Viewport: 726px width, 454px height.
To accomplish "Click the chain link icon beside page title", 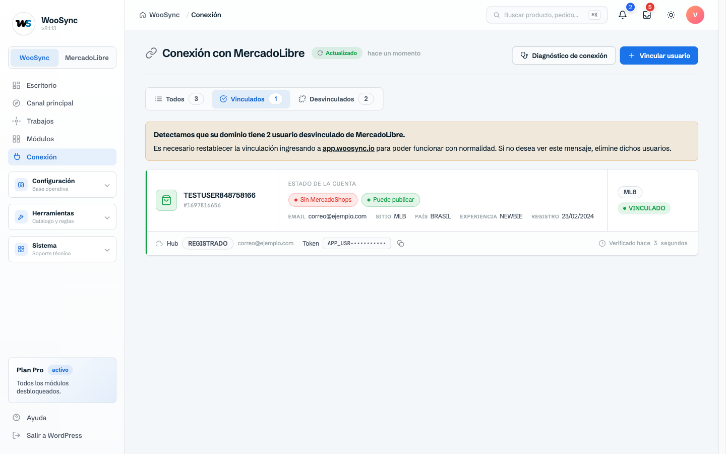I will click(151, 53).
